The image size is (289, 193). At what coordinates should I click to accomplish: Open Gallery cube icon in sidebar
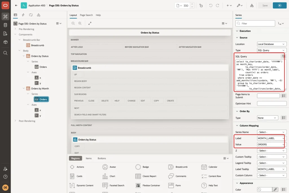coord(5,42)
